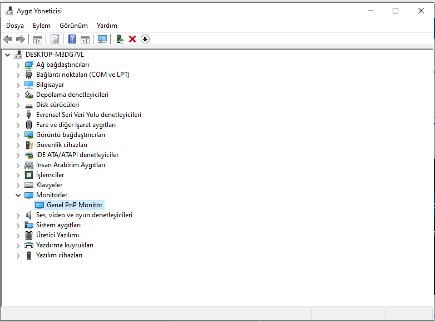Viewport: 435px width, 322px height.
Task: Expand the Ağ bağdaştırıcıları node
Action: [x=18, y=65]
